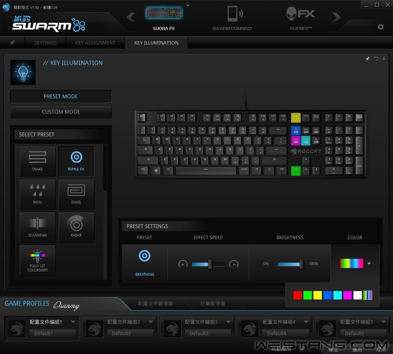The width and height of the screenshot is (393, 354).
Task: Expand 配置文件編組1 profile dropdown
Action: (x=73, y=322)
